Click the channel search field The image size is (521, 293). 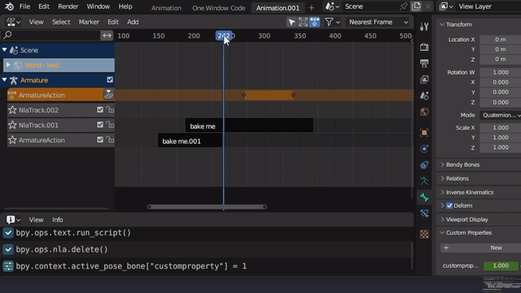point(51,35)
